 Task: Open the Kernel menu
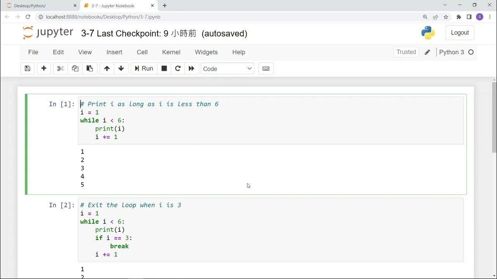(171, 52)
